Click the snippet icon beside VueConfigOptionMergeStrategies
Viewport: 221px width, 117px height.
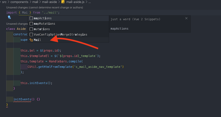point(31,34)
